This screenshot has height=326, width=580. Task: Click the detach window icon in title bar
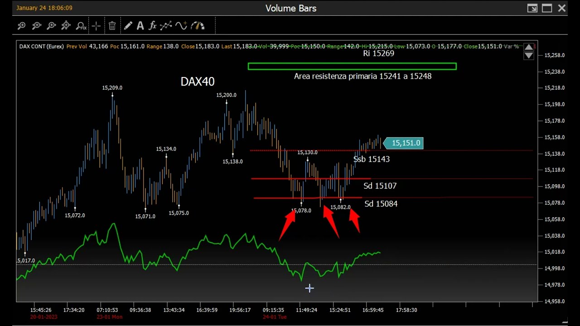532,8
